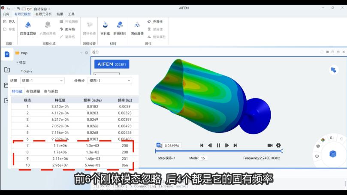Viewport: 347px width, 195px height.
Task: Click the camera record icon
Action: [x=270, y=145]
